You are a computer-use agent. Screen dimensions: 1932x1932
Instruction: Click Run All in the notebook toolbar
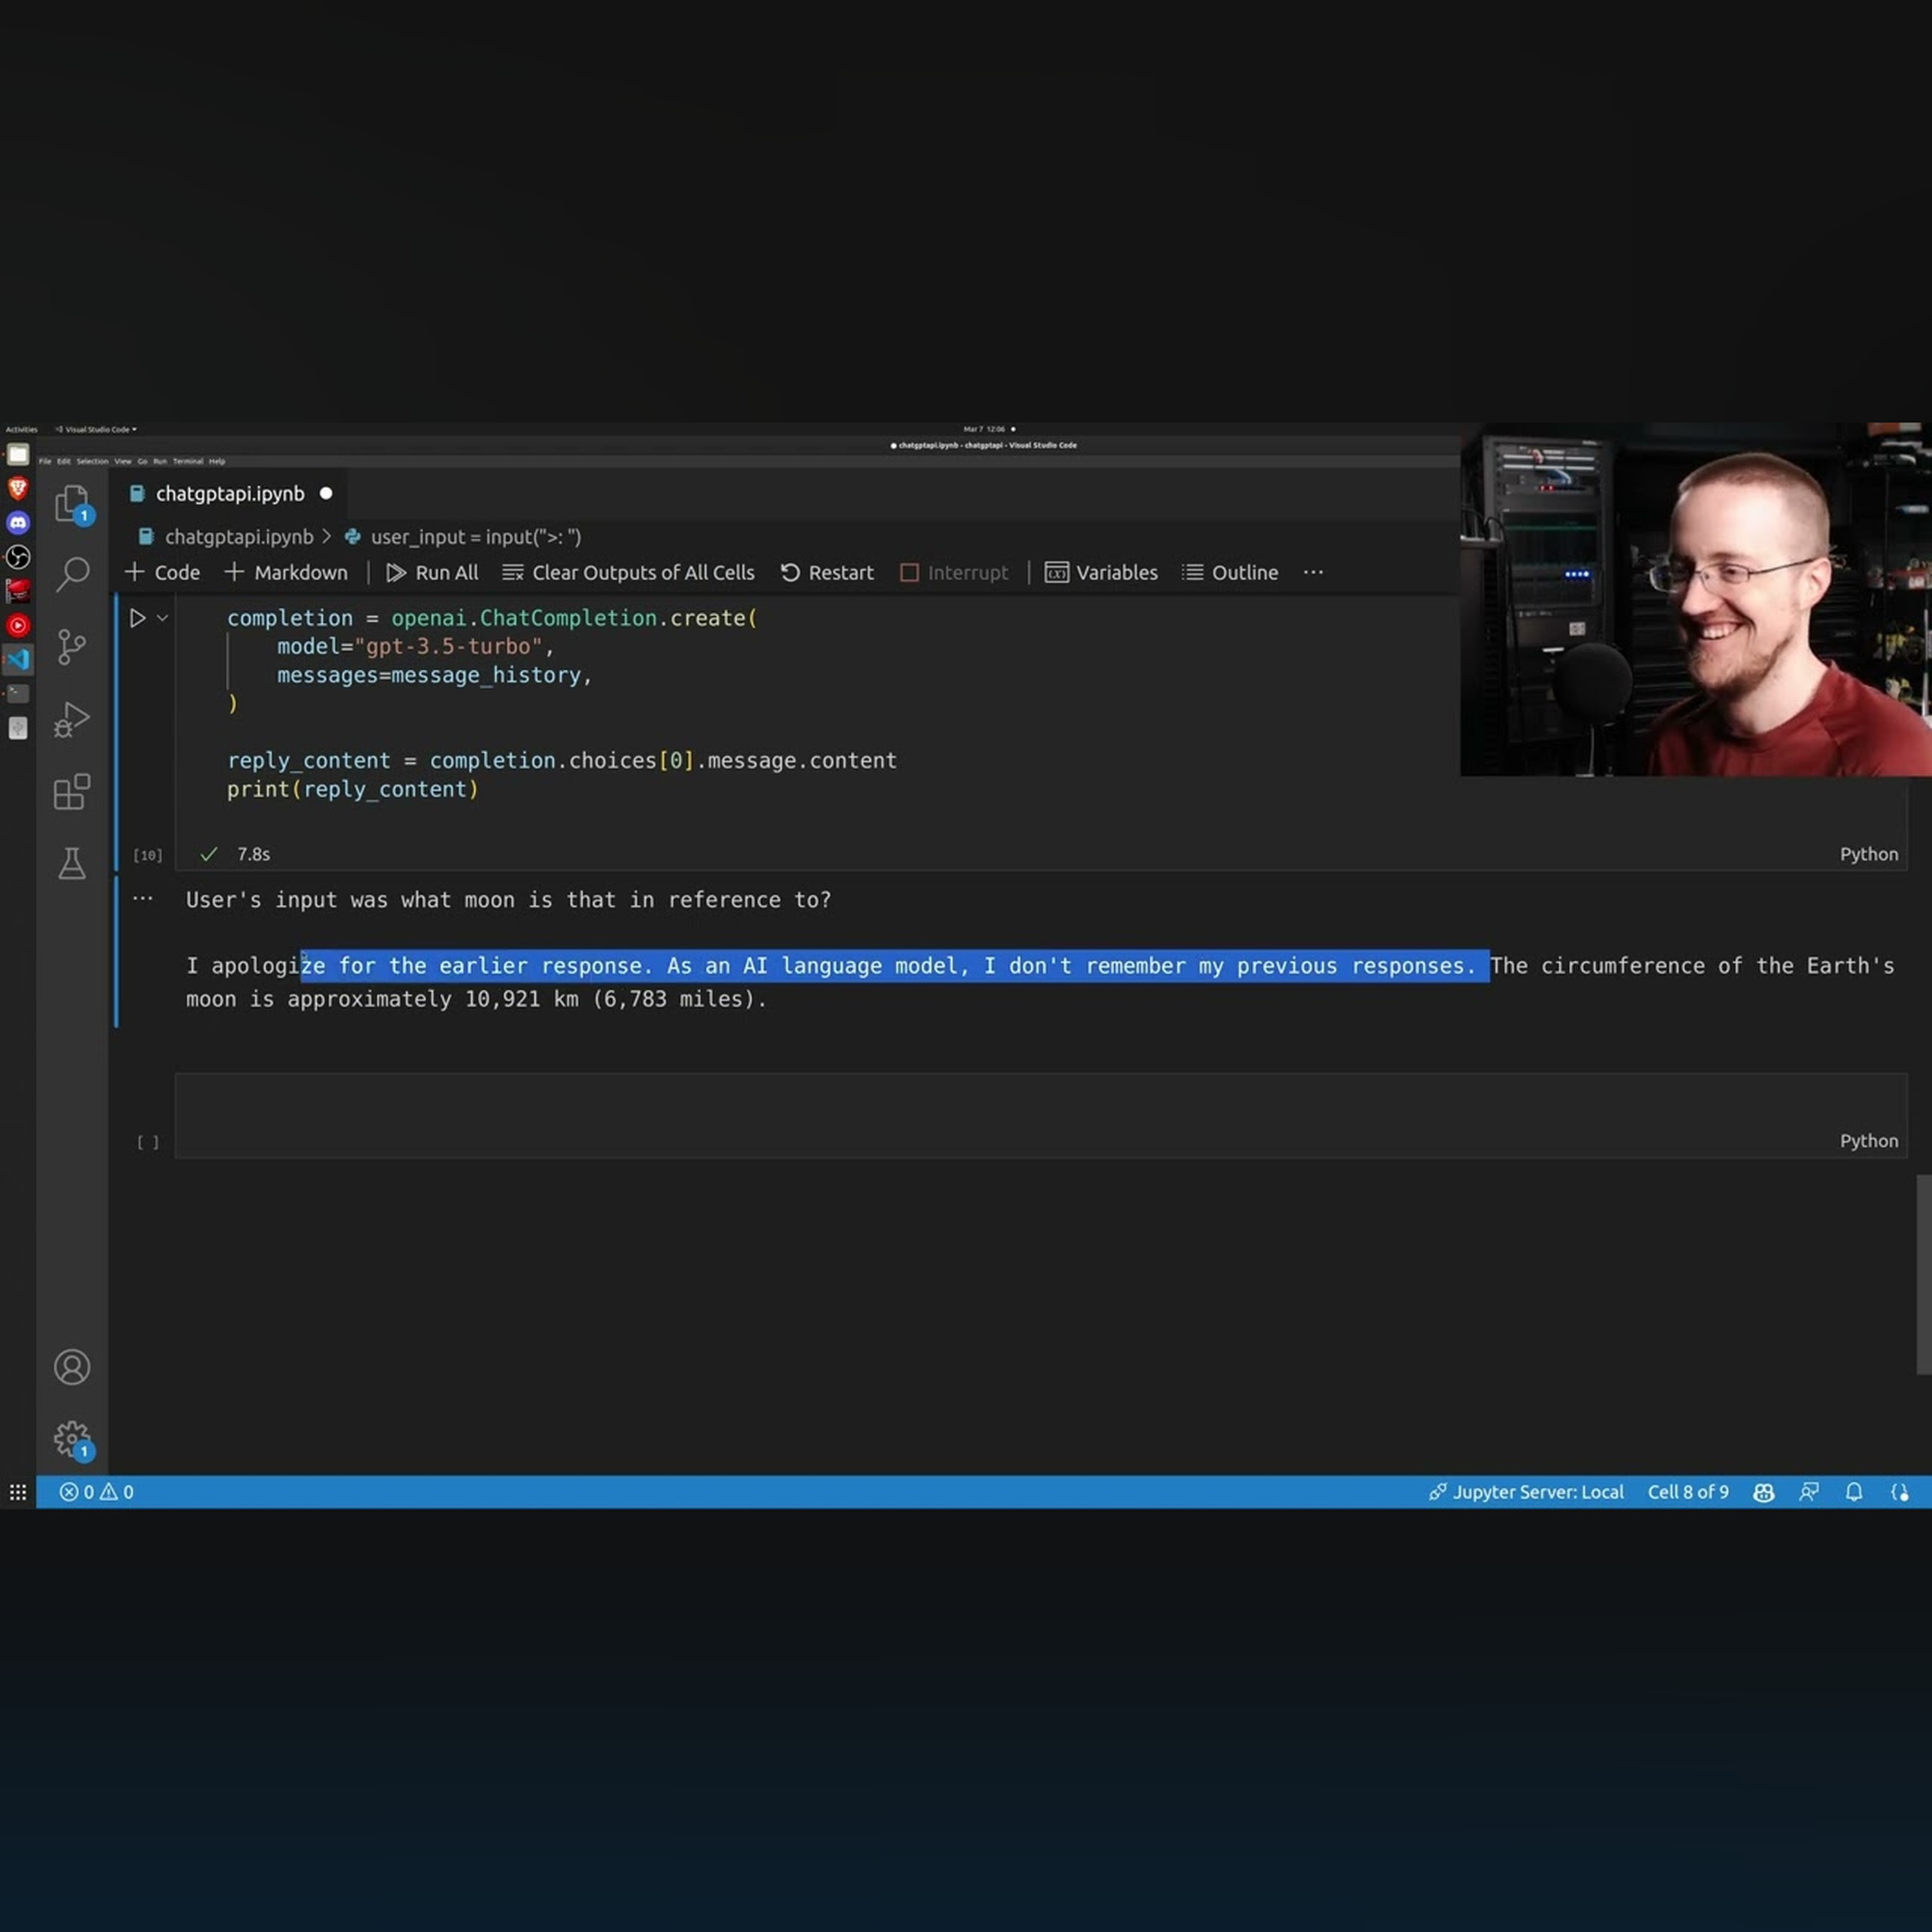pyautogui.click(x=432, y=572)
